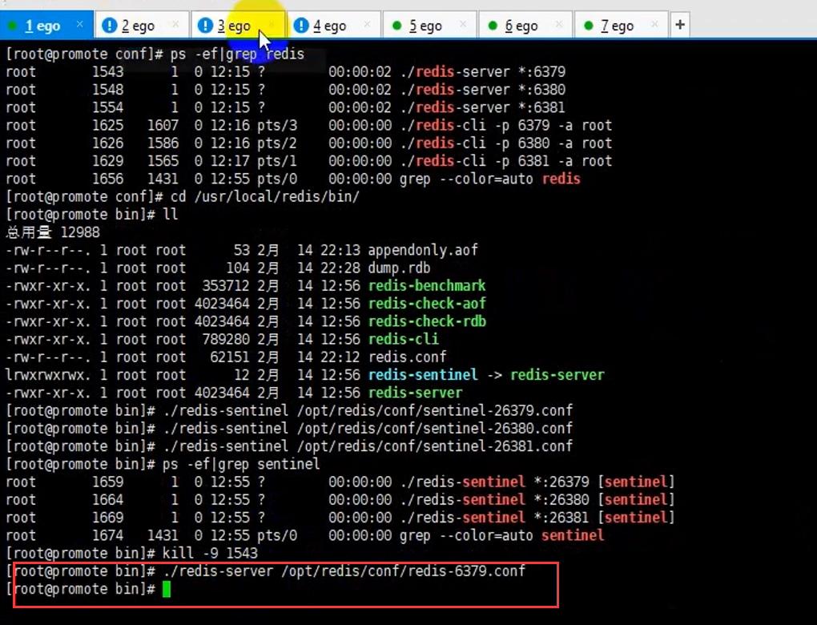
Task: Click the 'ps -ef|grep sentinel' command
Action: click(241, 464)
